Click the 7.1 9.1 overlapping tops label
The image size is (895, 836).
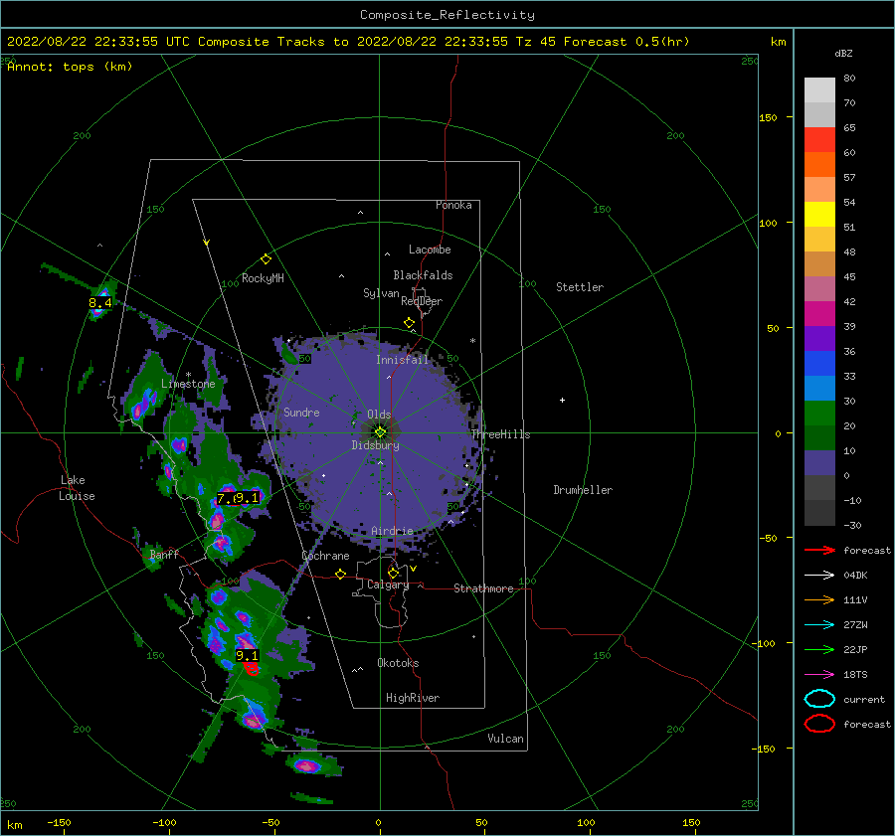[238, 498]
